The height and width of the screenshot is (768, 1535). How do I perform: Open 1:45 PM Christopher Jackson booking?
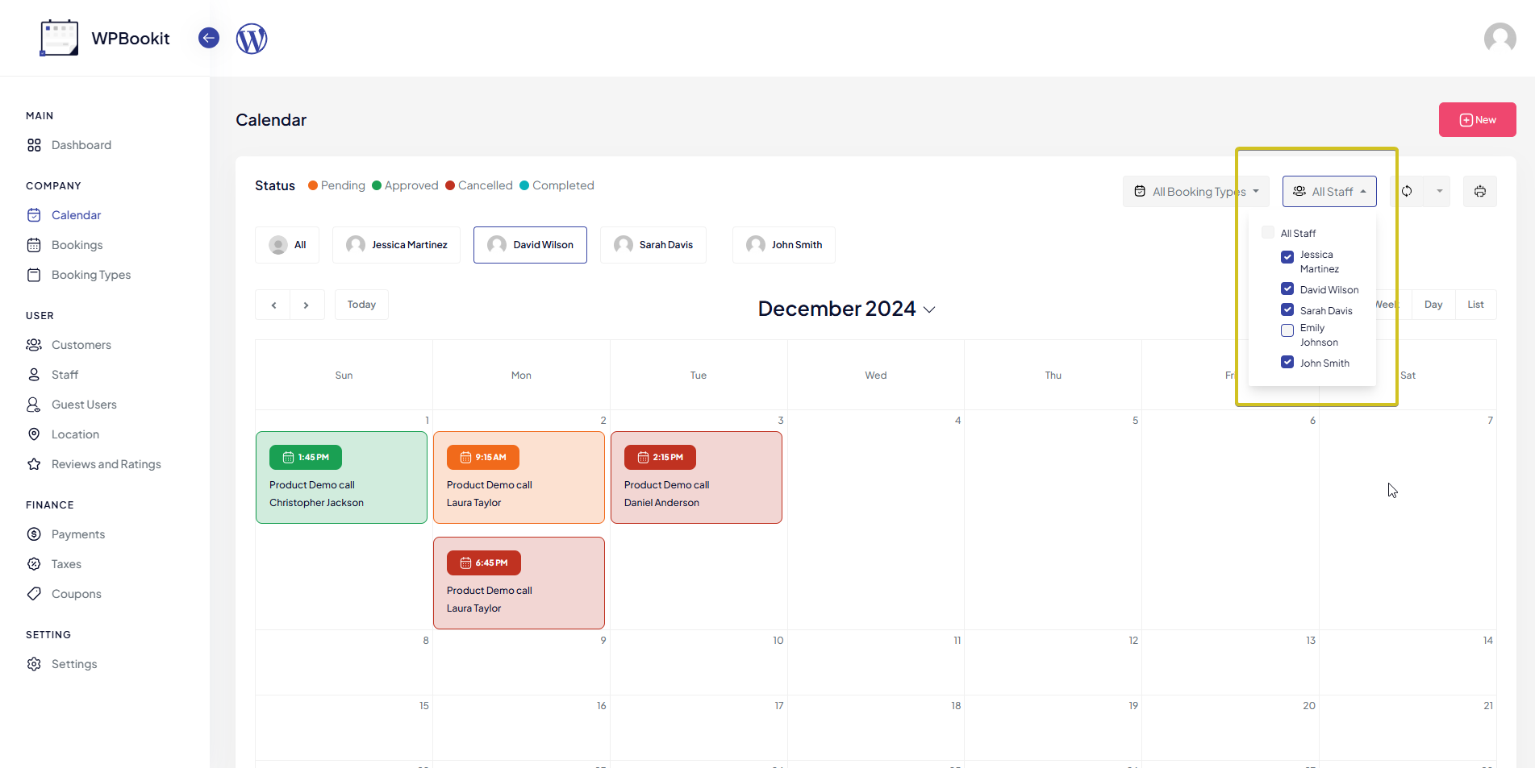341,477
